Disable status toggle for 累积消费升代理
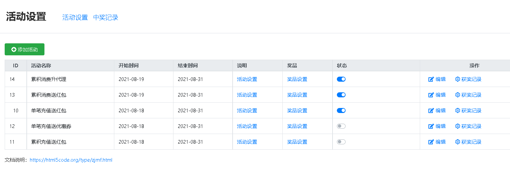This screenshot has height=172, width=510. click(x=341, y=79)
